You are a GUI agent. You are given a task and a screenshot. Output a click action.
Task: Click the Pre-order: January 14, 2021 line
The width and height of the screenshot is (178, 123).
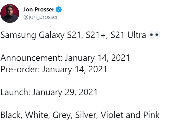click(54, 69)
